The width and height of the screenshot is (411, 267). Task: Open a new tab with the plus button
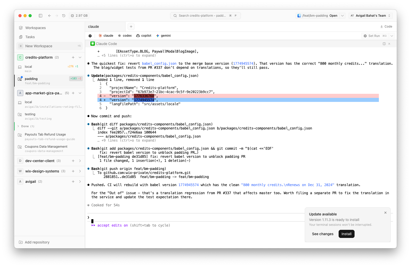[131, 27]
